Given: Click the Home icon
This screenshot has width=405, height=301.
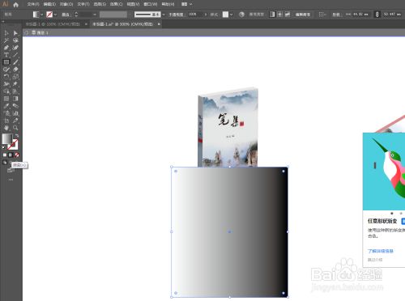Looking at the screenshot, I should [x=15, y=4].
